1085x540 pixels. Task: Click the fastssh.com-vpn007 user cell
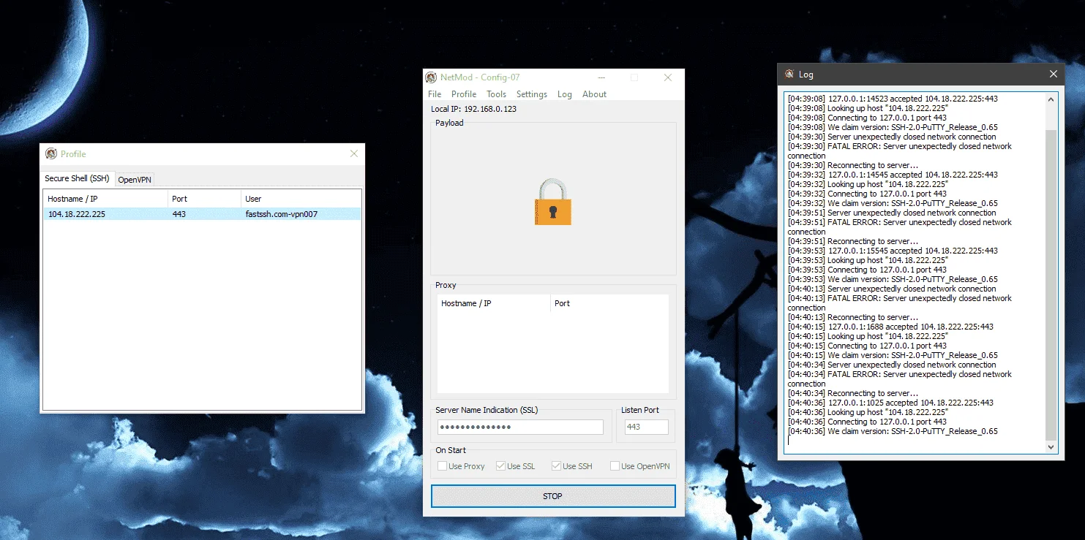282,214
